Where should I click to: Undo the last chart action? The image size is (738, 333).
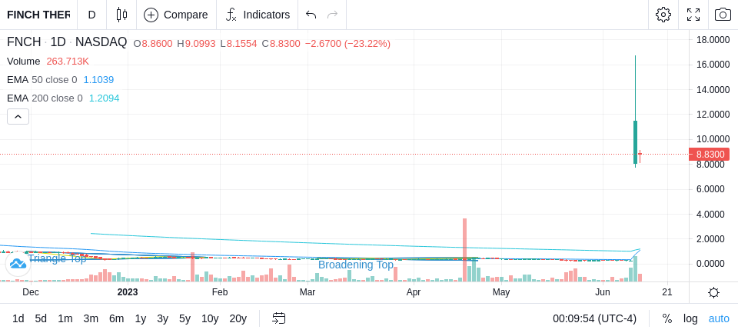point(311,15)
